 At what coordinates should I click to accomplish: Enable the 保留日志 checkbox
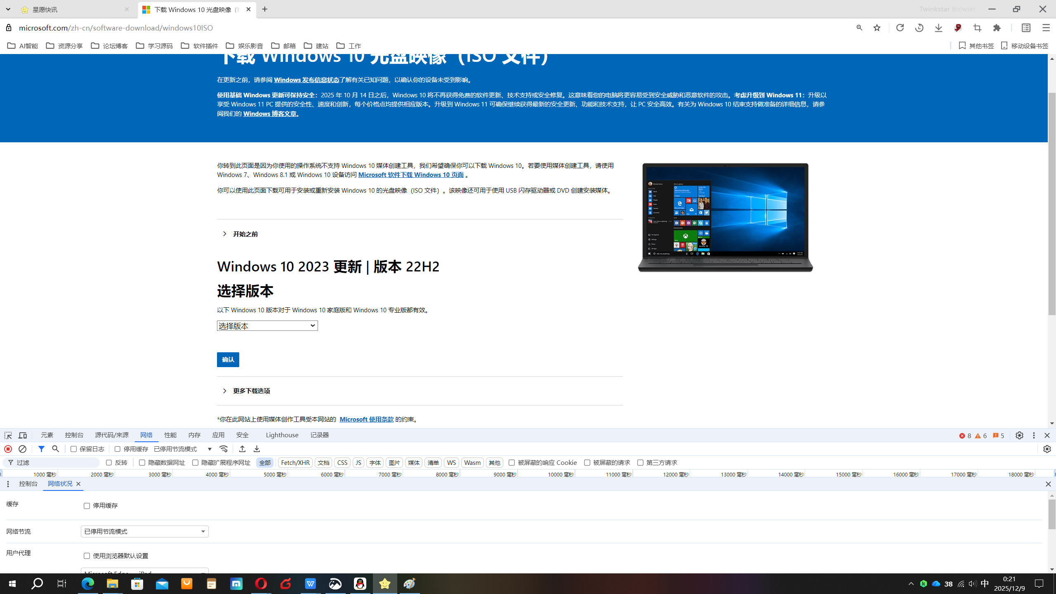(x=73, y=449)
